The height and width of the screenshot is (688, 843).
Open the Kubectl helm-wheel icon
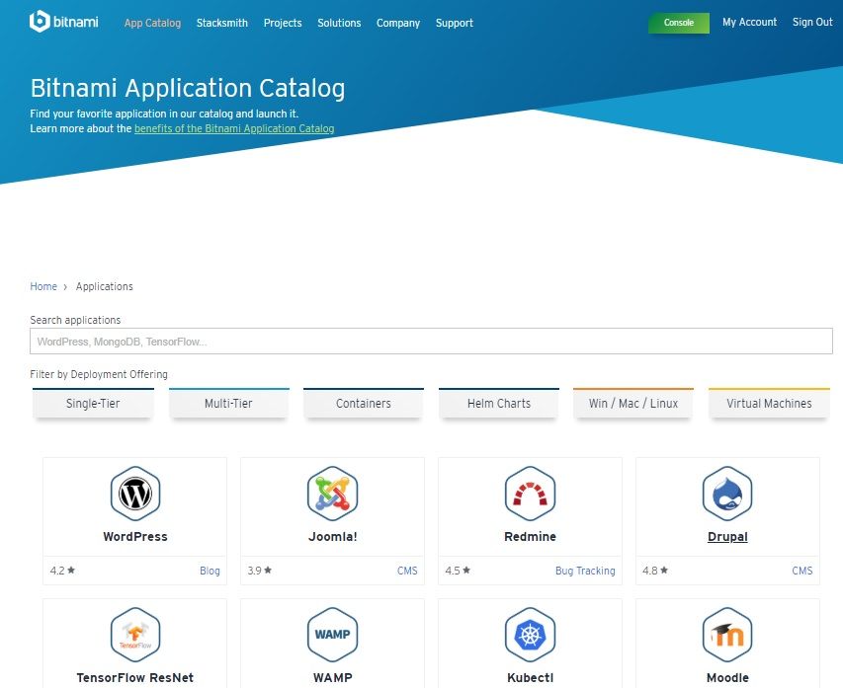(x=530, y=634)
